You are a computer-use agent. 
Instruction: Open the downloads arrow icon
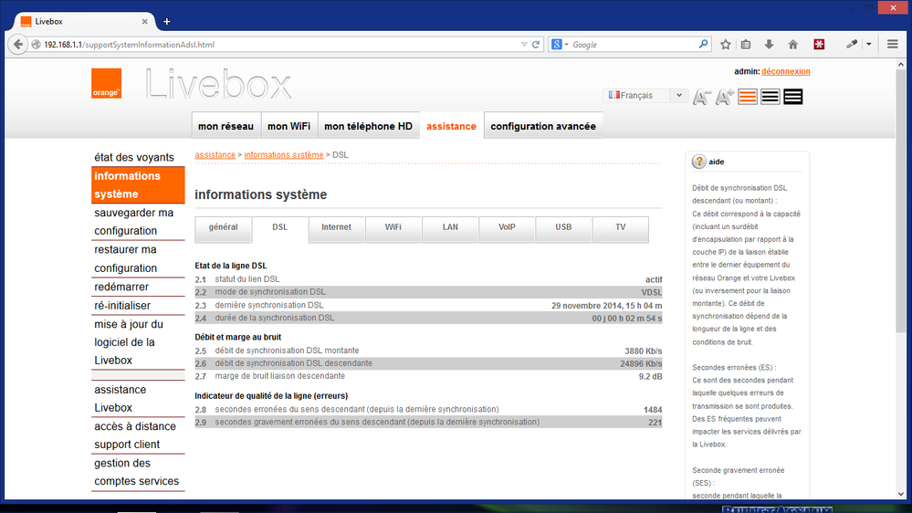[769, 44]
